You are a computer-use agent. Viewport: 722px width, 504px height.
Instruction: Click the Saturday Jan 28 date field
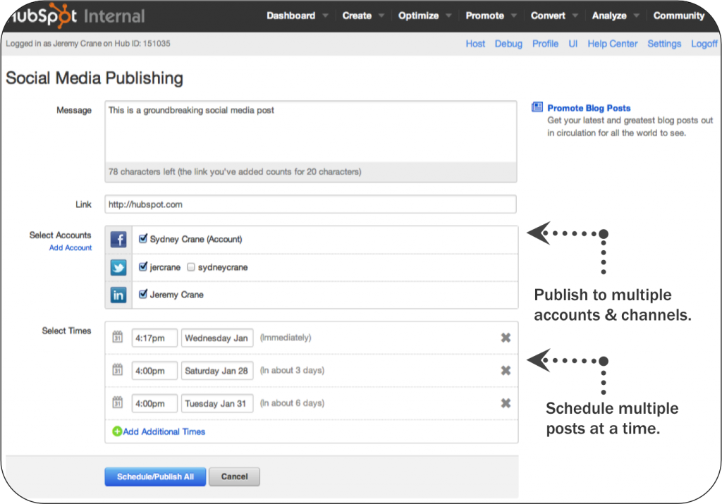(x=217, y=371)
